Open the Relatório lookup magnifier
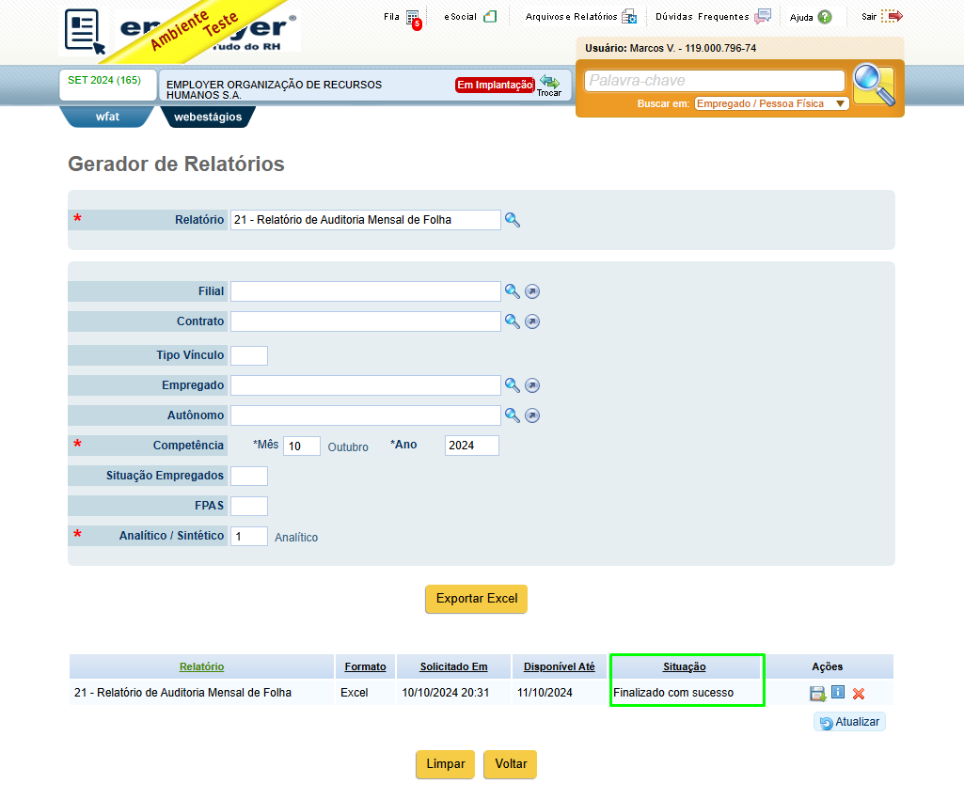 coord(513,220)
